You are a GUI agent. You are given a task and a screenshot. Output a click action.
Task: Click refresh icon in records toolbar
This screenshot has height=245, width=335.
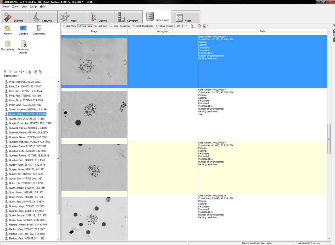point(178,26)
